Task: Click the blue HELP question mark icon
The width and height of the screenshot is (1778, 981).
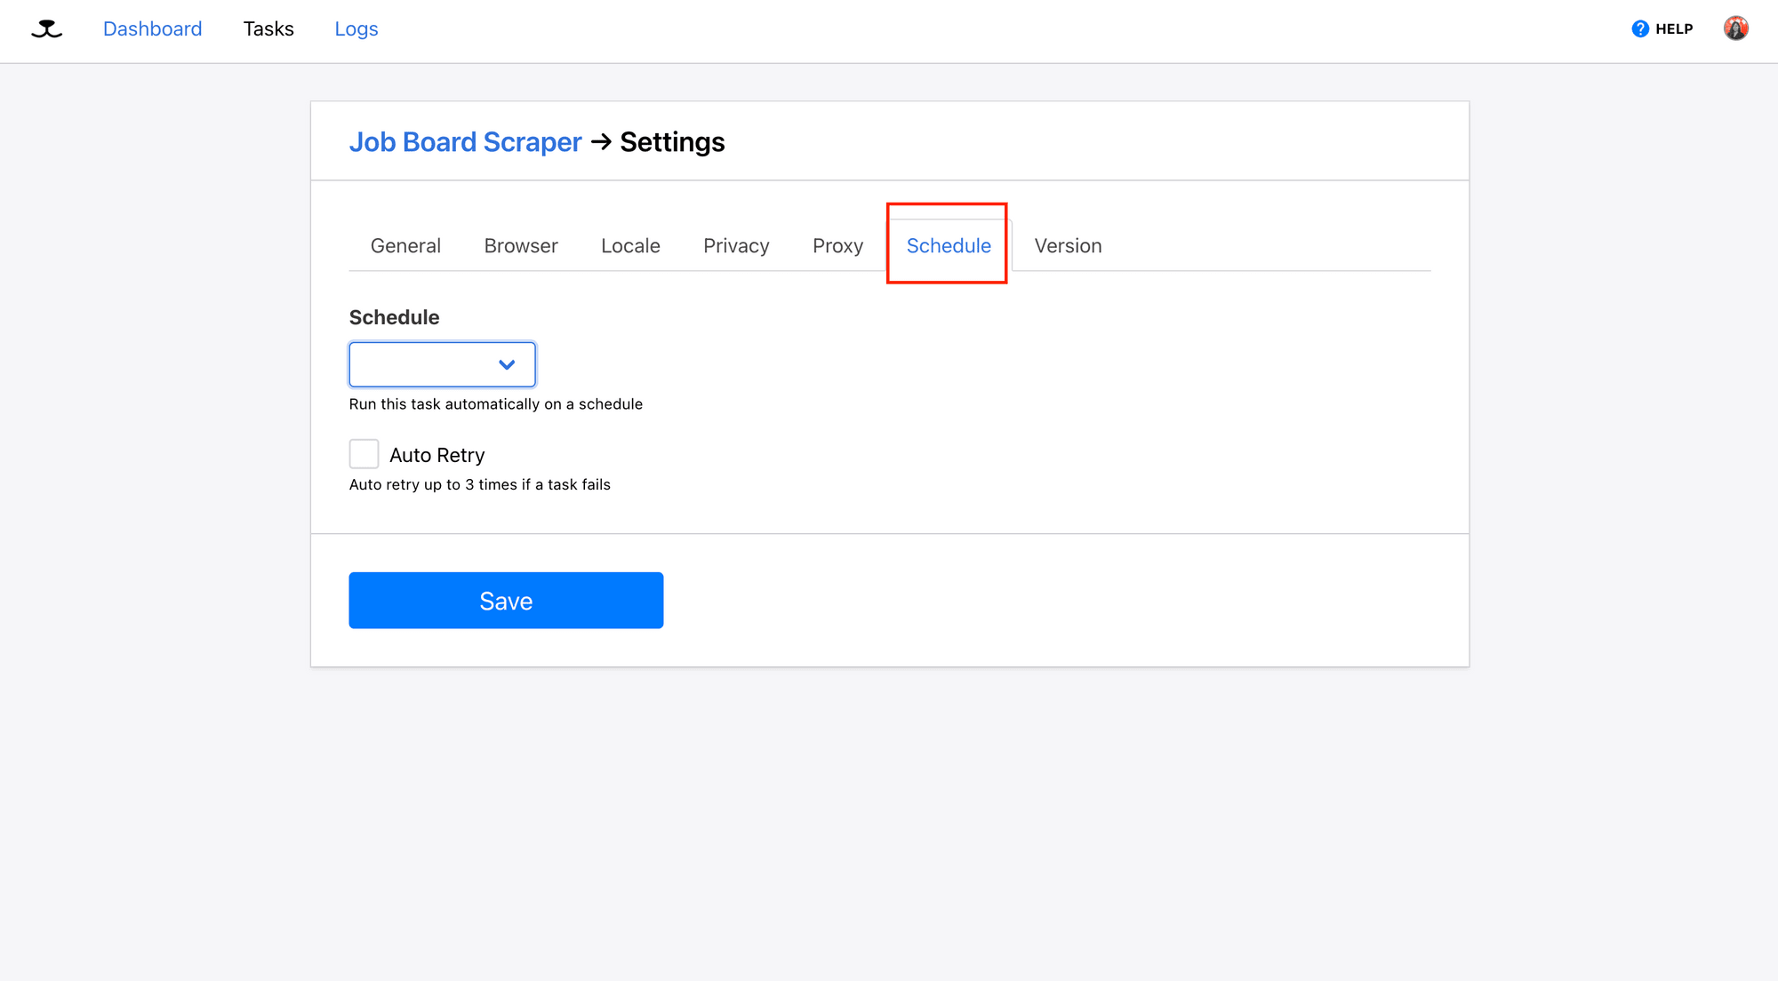Action: [x=1640, y=29]
